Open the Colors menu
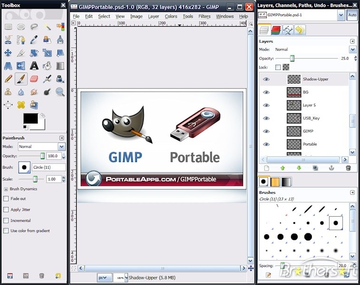The image size is (360, 285). (171, 17)
